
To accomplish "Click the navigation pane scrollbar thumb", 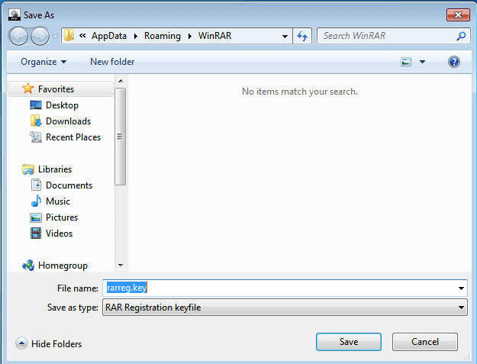I will point(120,137).
